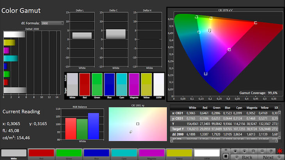Select the Blue swatch in bottom strip

click(96, 153)
